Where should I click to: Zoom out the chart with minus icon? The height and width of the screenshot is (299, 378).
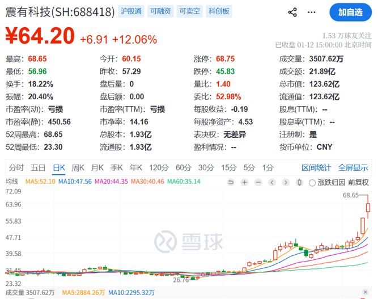tap(258, 182)
